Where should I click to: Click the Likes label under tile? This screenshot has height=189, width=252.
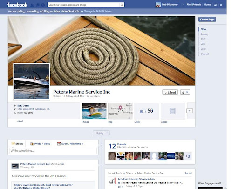click(137, 122)
